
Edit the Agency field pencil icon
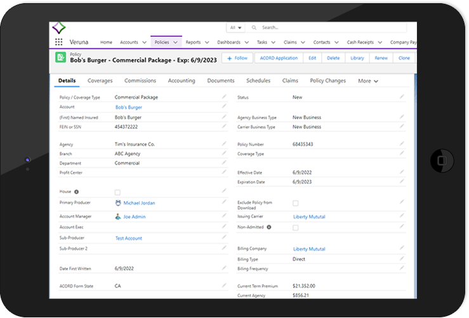(224, 143)
